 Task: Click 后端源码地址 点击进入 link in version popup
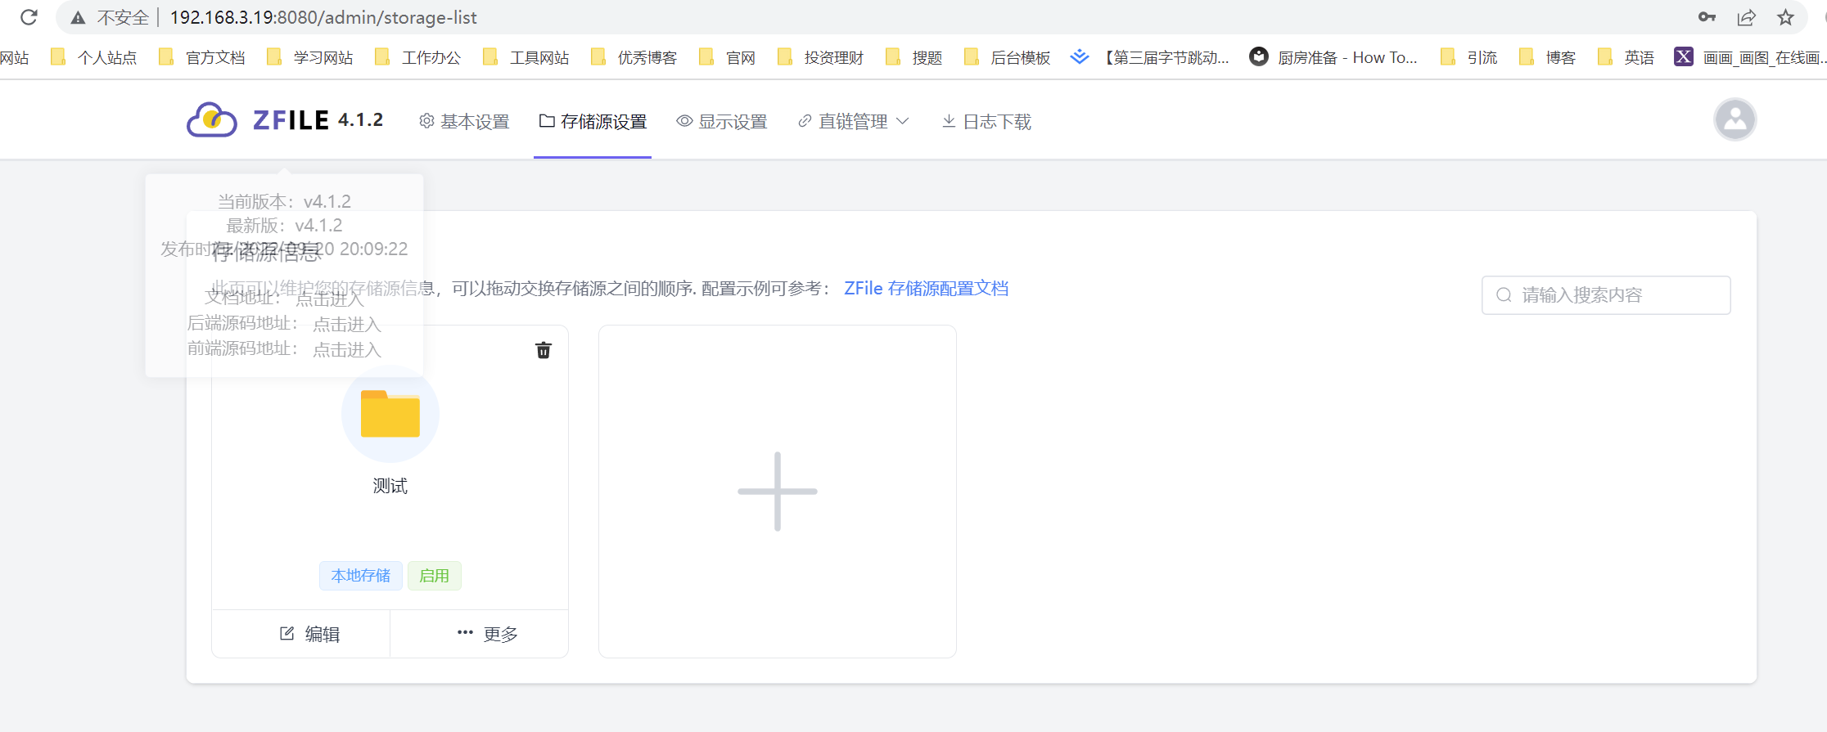(347, 325)
